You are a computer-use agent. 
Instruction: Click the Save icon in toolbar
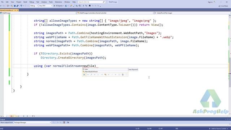point(15,6)
